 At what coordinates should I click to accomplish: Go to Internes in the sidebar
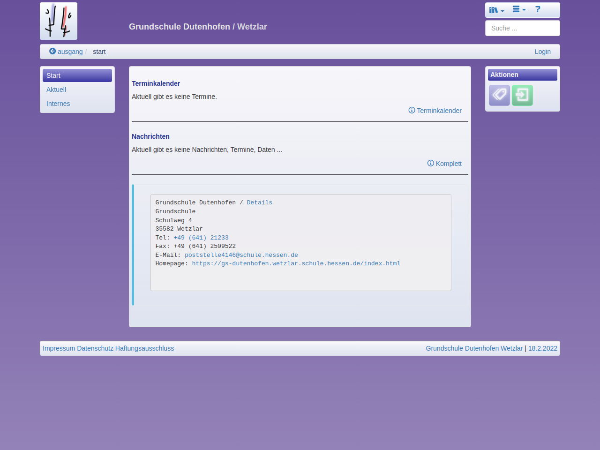click(58, 104)
